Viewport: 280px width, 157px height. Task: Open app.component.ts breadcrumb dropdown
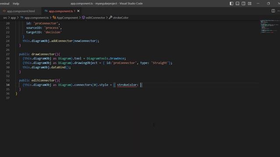[37, 17]
